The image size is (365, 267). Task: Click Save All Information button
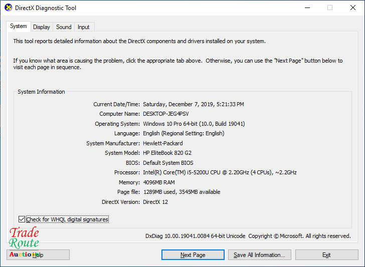tap(259, 255)
